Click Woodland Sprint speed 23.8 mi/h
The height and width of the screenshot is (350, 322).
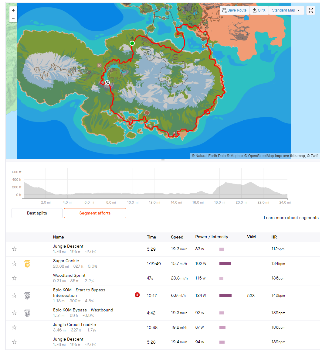tap(179, 278)
